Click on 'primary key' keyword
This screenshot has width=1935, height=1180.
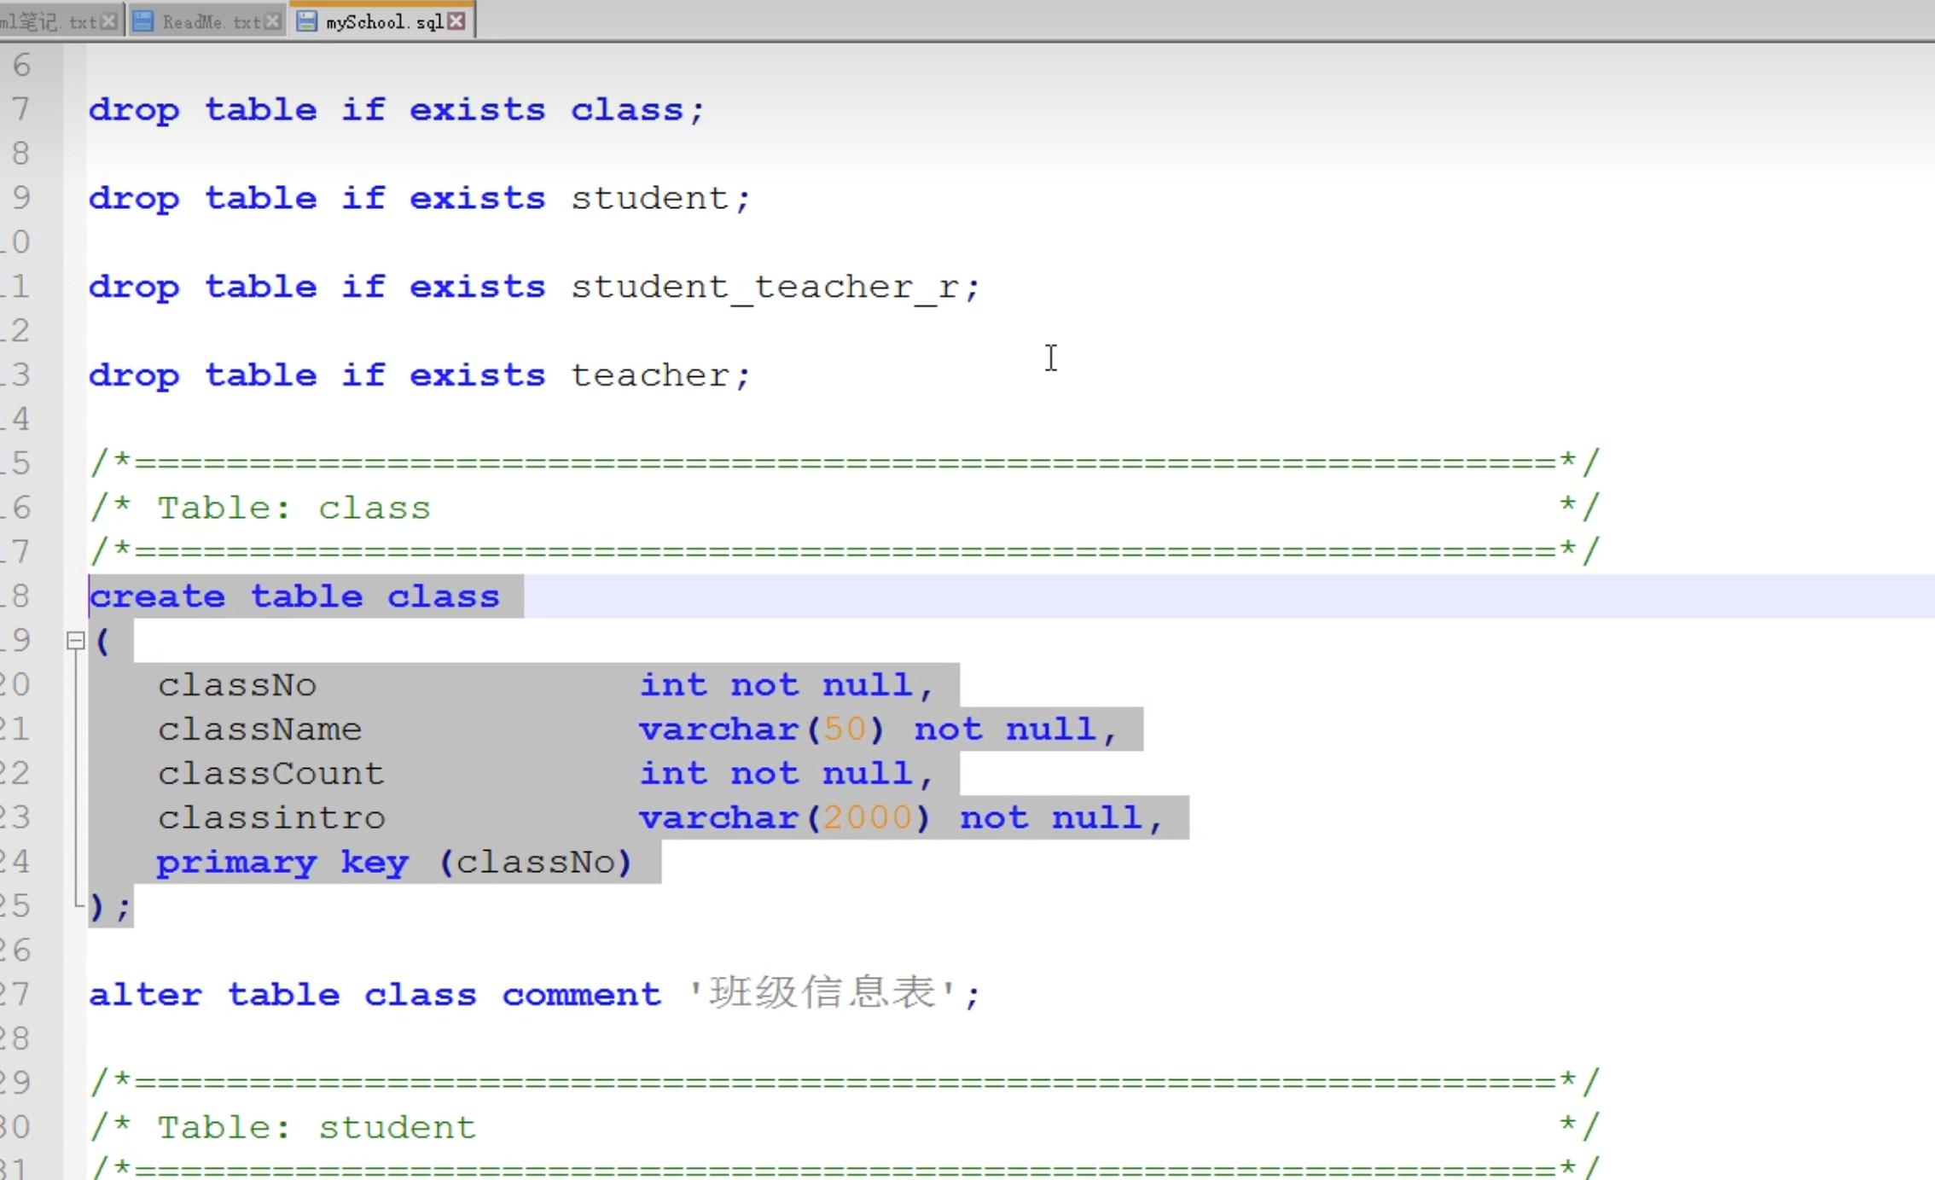282,862
